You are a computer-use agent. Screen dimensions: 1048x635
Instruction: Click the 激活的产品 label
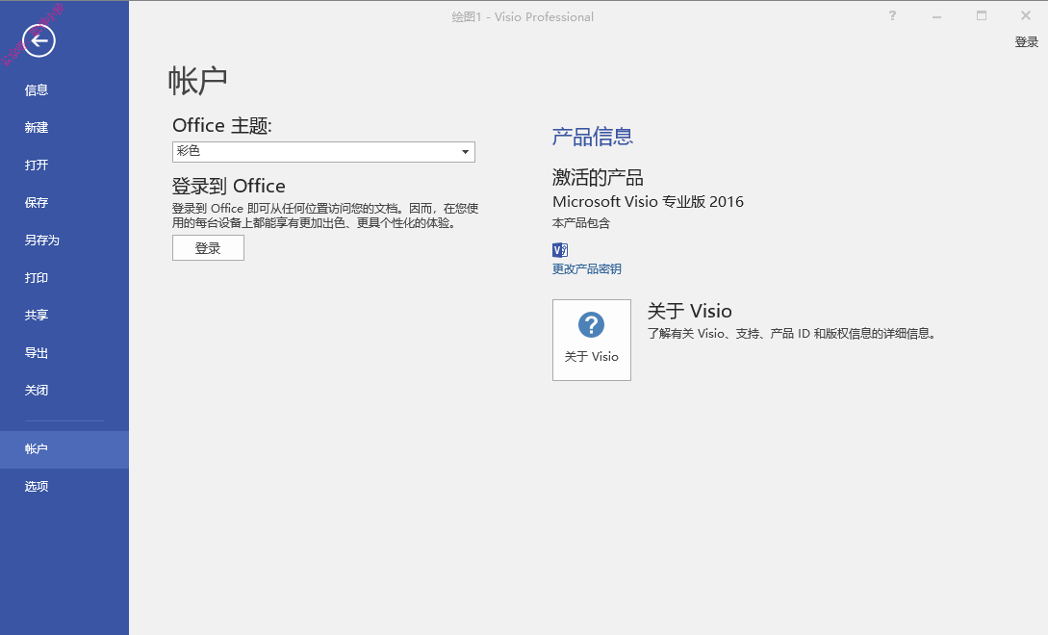(x=598, y=177)
